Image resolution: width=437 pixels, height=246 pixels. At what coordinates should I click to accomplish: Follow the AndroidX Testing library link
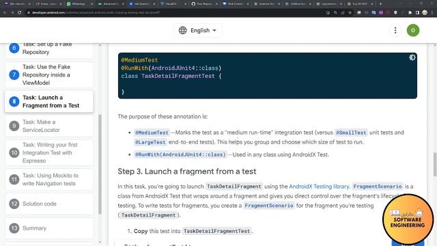click(319, 187)
